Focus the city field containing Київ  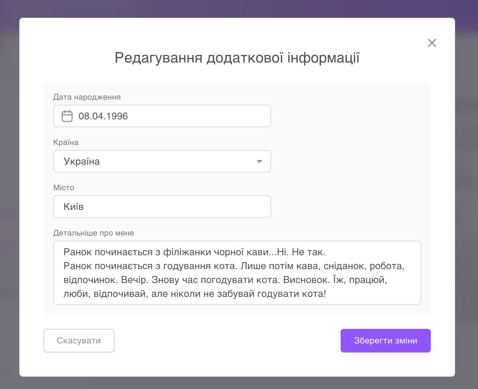(162, 207)
